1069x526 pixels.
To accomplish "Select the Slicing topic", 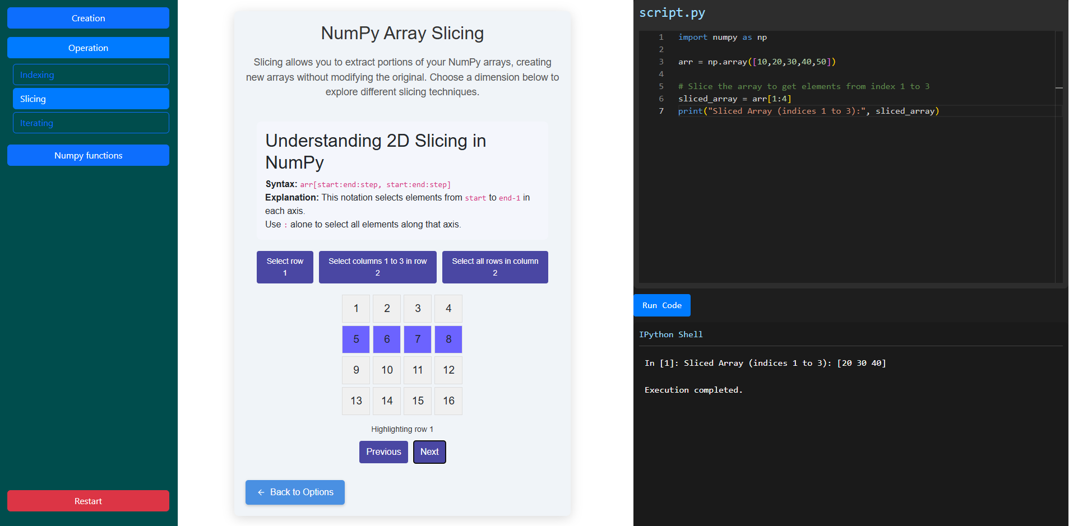I will point(91,99).
